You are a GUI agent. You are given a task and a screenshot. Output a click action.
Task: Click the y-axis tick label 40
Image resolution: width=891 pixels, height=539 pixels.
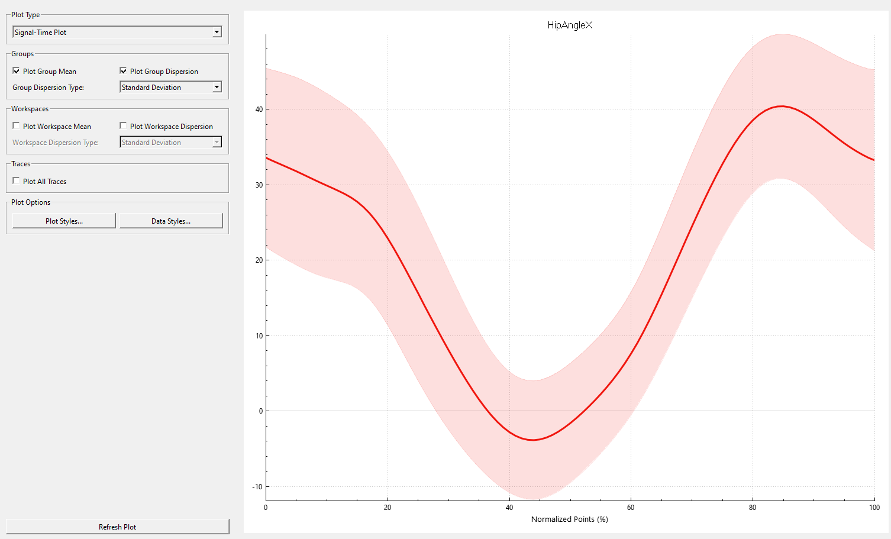coord(259,109)
